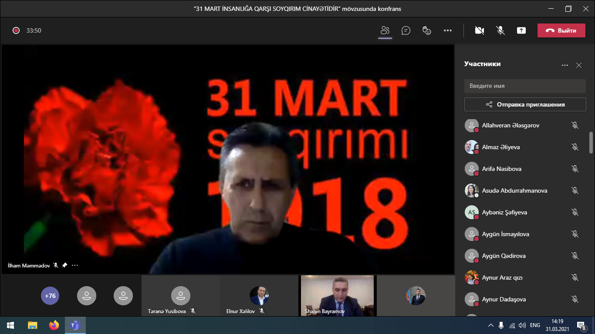Image resolution: width=595 pixels, height=334 pixels.
Task: Click the raise hand reactions icon
Action: tap(427, 30)
